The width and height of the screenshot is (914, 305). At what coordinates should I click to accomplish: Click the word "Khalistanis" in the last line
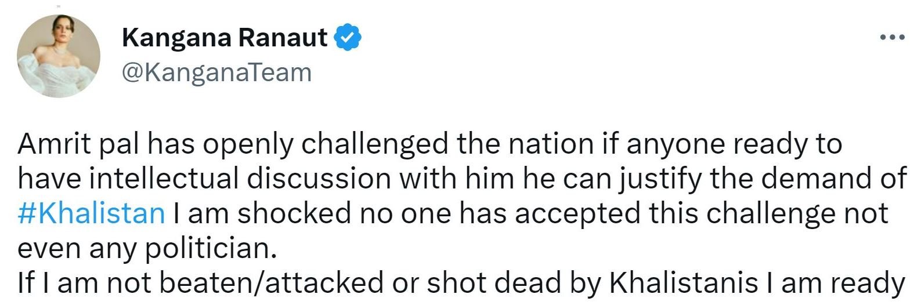tap(684, 282)
